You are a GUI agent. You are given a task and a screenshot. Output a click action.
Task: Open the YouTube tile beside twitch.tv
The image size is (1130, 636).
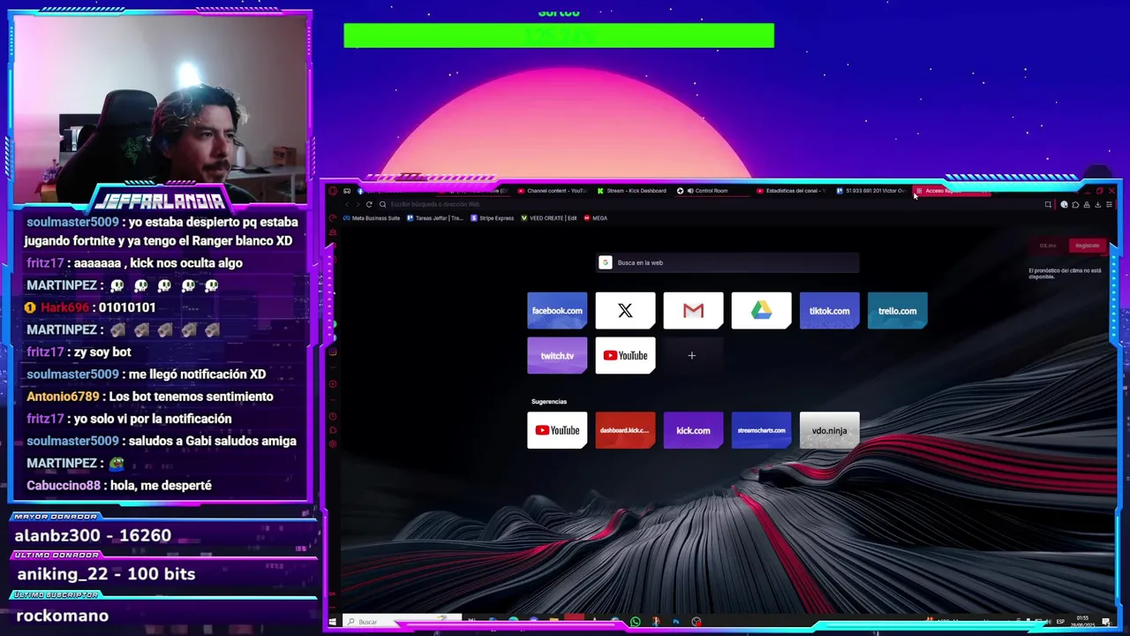pos(625,356)
